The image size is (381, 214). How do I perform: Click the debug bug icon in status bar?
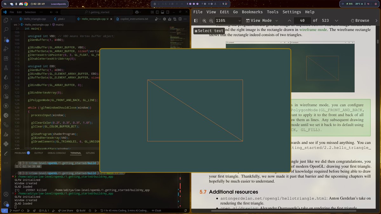tap(90, 211)
